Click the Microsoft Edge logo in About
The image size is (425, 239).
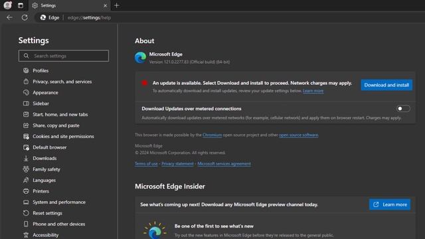click(140, 58)
